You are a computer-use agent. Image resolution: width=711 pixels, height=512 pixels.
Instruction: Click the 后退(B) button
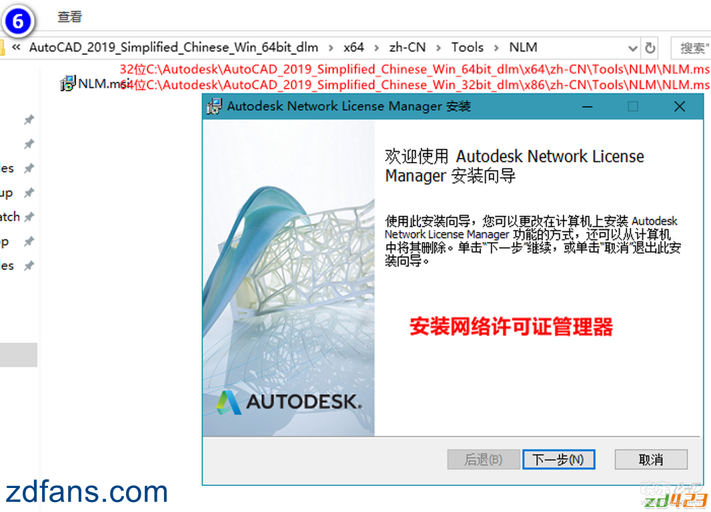point(484,459)
